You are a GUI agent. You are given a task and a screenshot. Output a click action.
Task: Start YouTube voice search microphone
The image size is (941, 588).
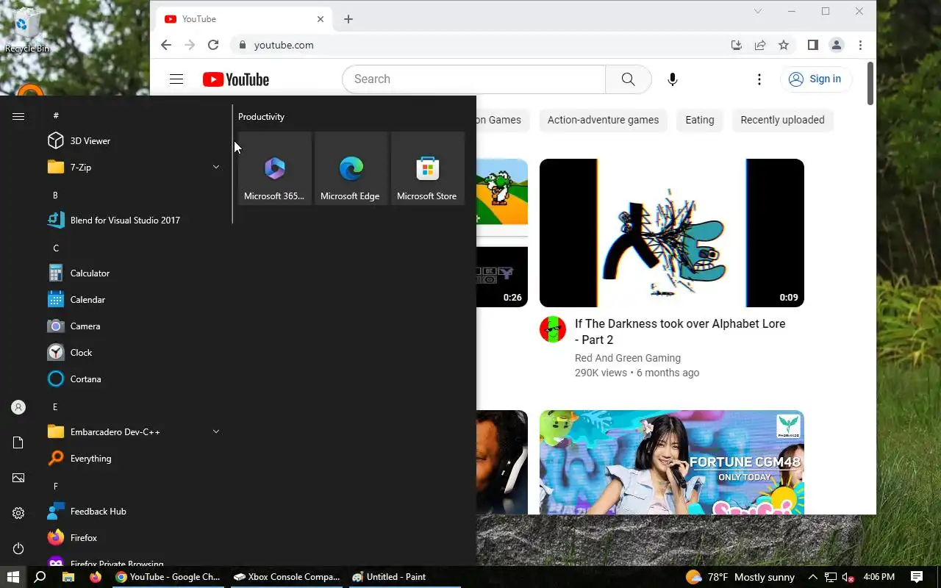(x=672, y=79)
